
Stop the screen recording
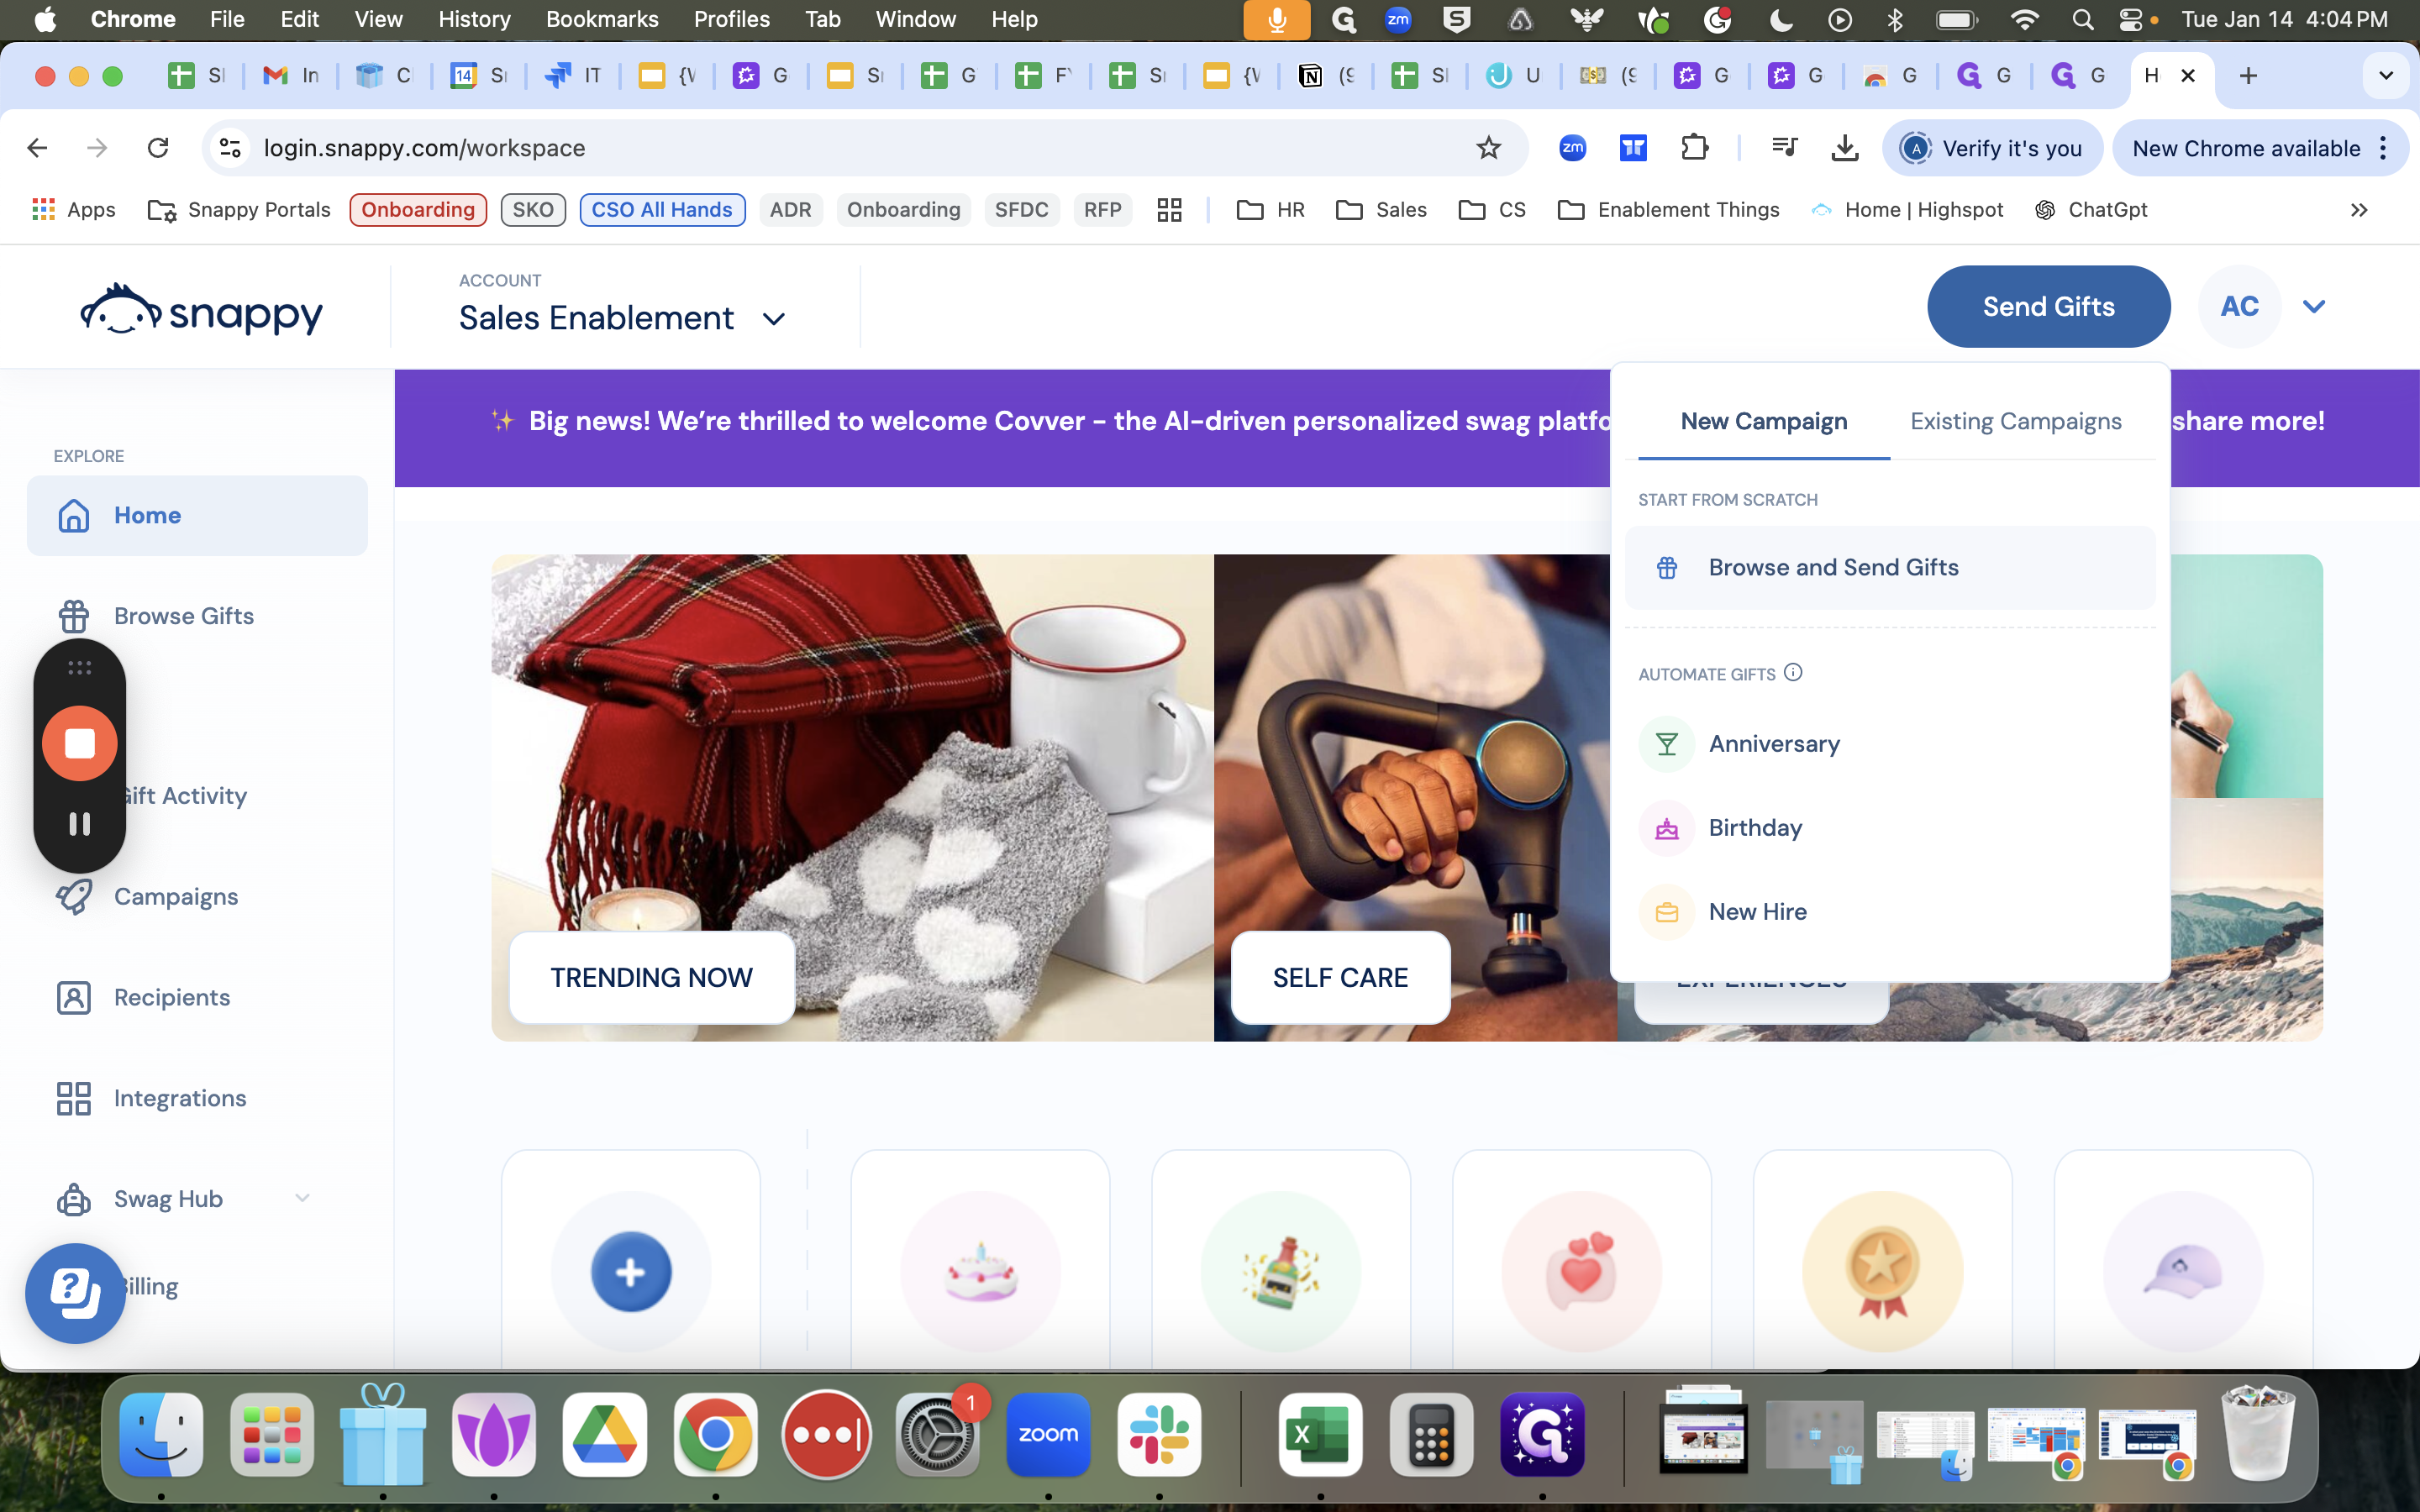click(x=80, y=743)
